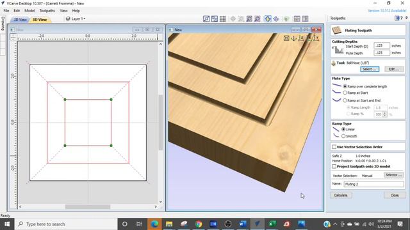Toggle the grid display icon in the toolbar

222,19
